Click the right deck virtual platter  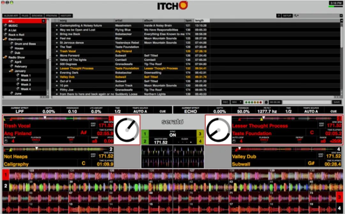(219, 129)
